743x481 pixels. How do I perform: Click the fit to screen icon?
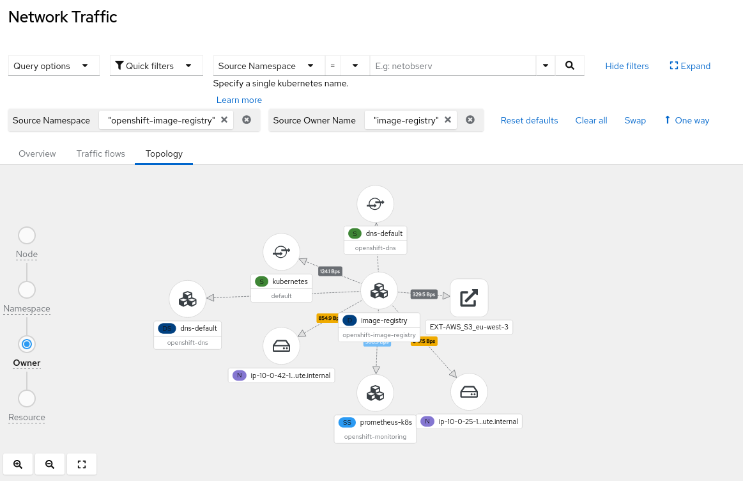pyautogui.click(x=82, y=464)
